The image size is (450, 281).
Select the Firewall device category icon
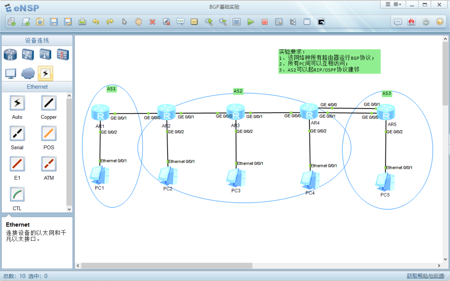[62, 54]
